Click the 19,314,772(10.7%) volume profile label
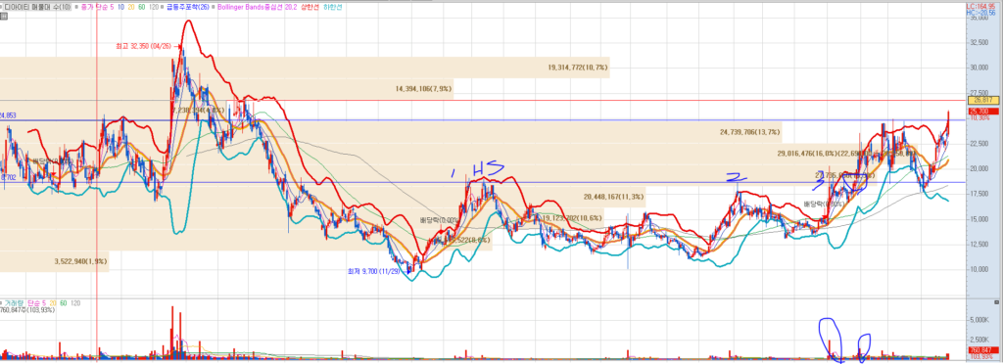Image resolution: width=1003 pixels, height=364 pixels. [x=578, y=68]
